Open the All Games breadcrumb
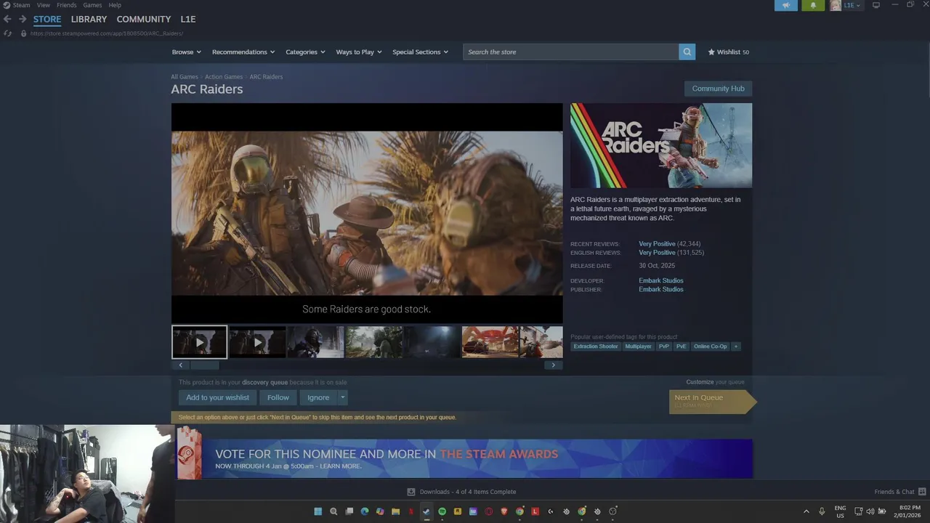The width and height of the screenshot is (930, 523). pyautogui.click(x=185, y=77)
